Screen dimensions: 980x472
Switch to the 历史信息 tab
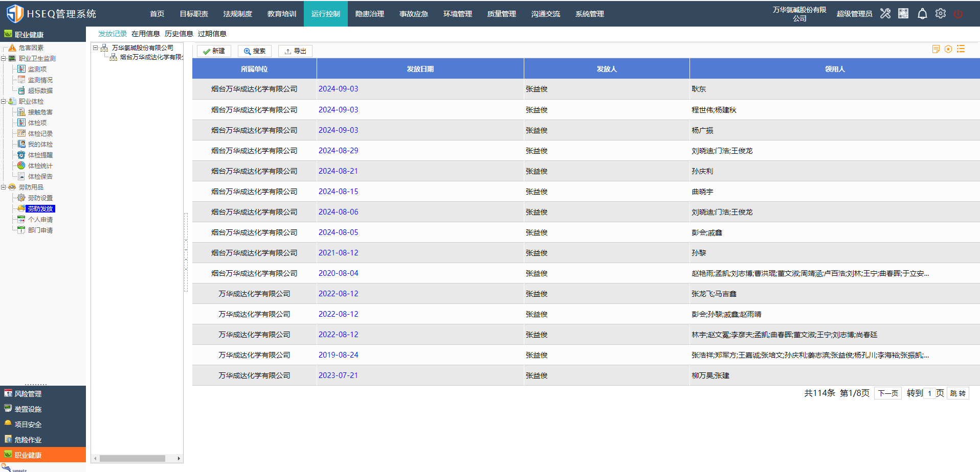point(179,34)
